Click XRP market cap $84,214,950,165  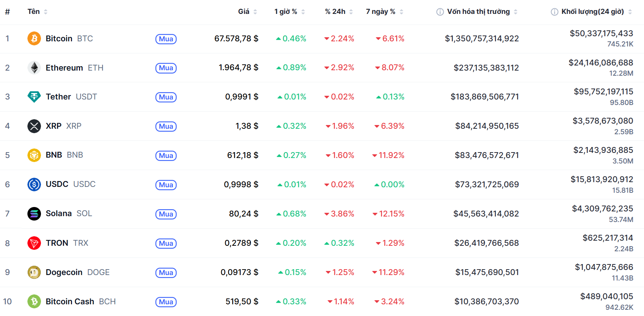click(487, 126)
